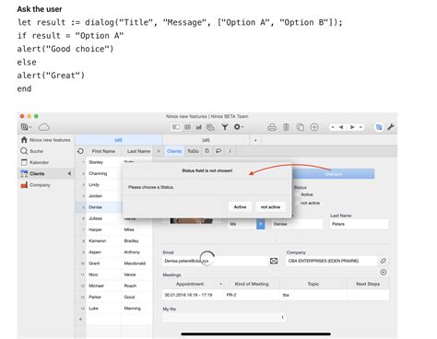Screen dimensions: 437x339
Task: Collapse the Clients sidebar arrow
Action: 69,173
